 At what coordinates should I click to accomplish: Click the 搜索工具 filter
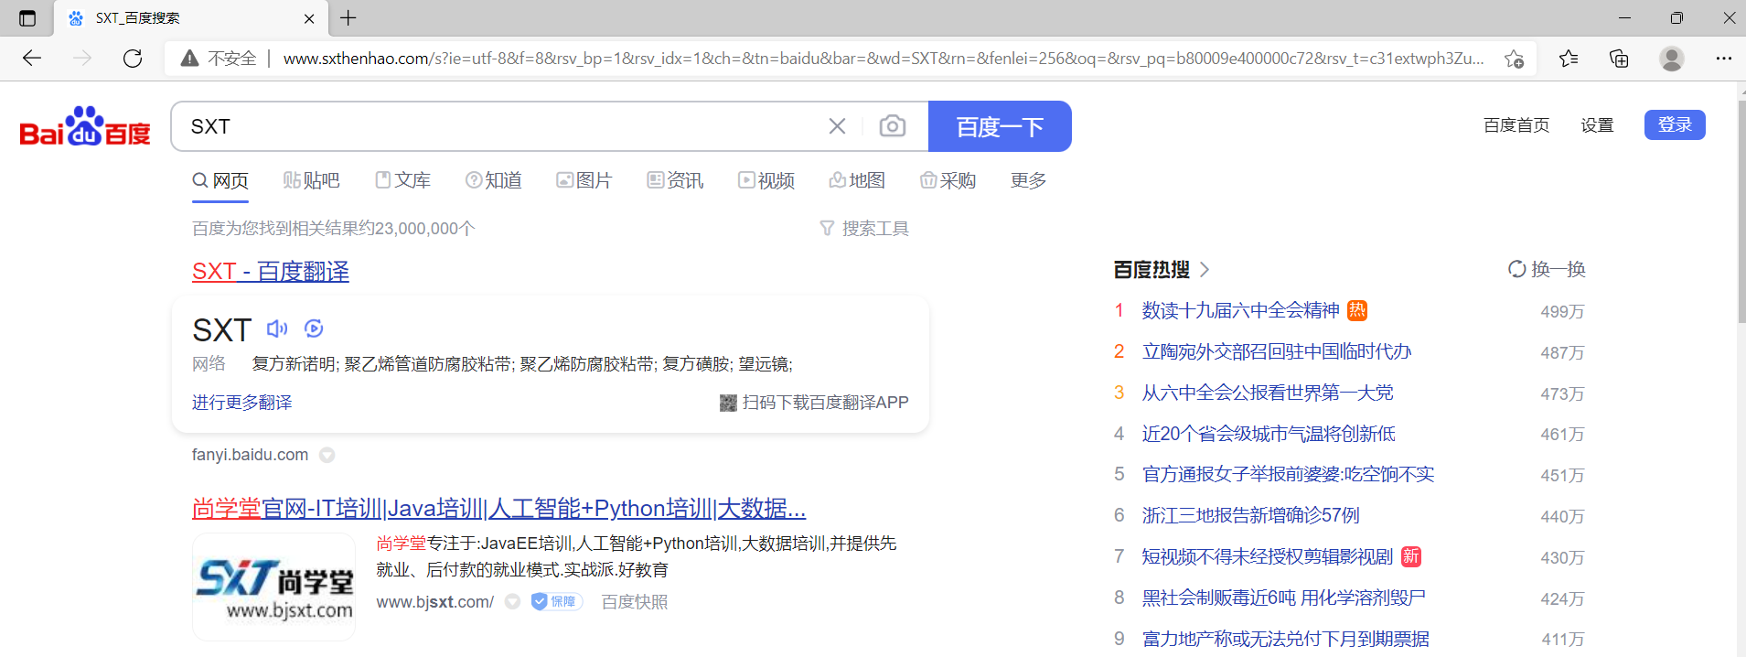[864, 228]
